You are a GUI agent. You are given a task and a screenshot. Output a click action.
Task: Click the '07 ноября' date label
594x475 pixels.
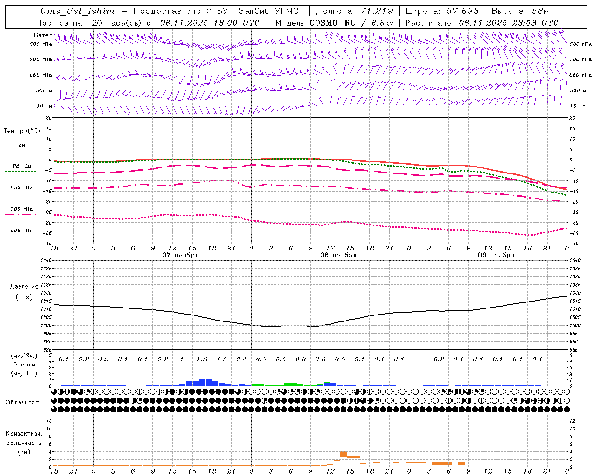click(x=181, y=255)
